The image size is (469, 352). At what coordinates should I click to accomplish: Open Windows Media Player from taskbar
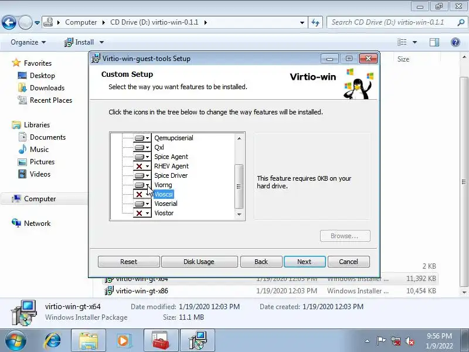pos(123,341)
